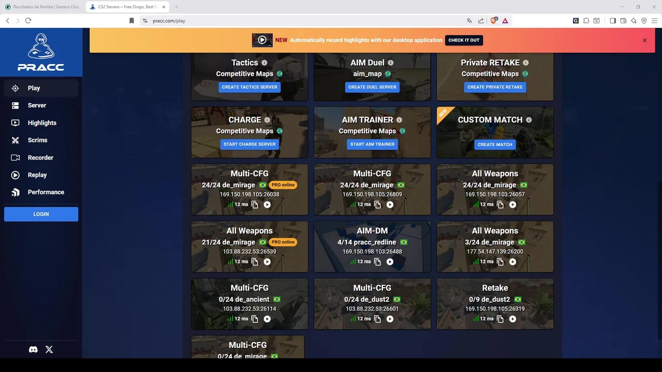Click globe icon under Private RETAKE
The width and height of the screenshot is (662, 372).
[525, 74]
